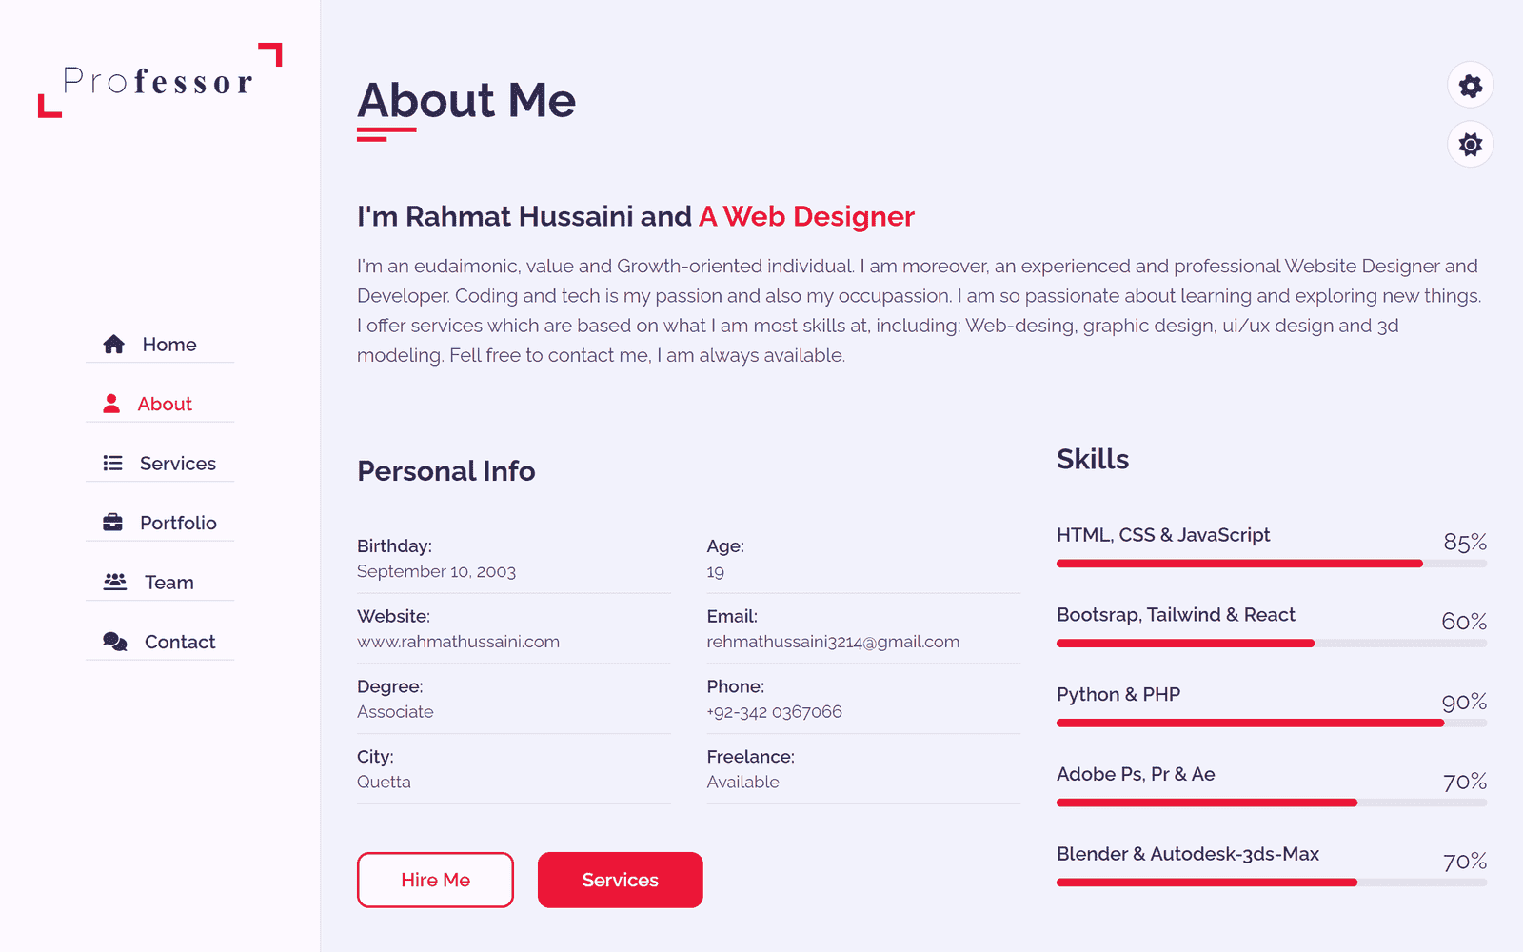The height and width of the screenshot is (952, 1523).
Task: Click the Portfolio briefcase icon
Action: pos(112,523)
